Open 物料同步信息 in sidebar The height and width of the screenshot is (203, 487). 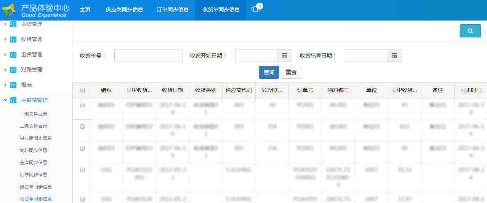click(34, 151)
